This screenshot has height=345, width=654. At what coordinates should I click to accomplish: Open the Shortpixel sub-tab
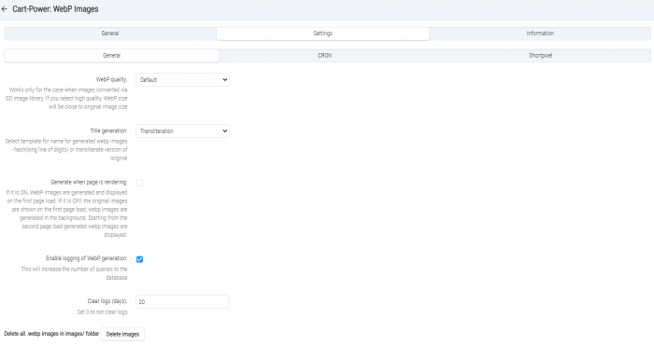(541, 55)
